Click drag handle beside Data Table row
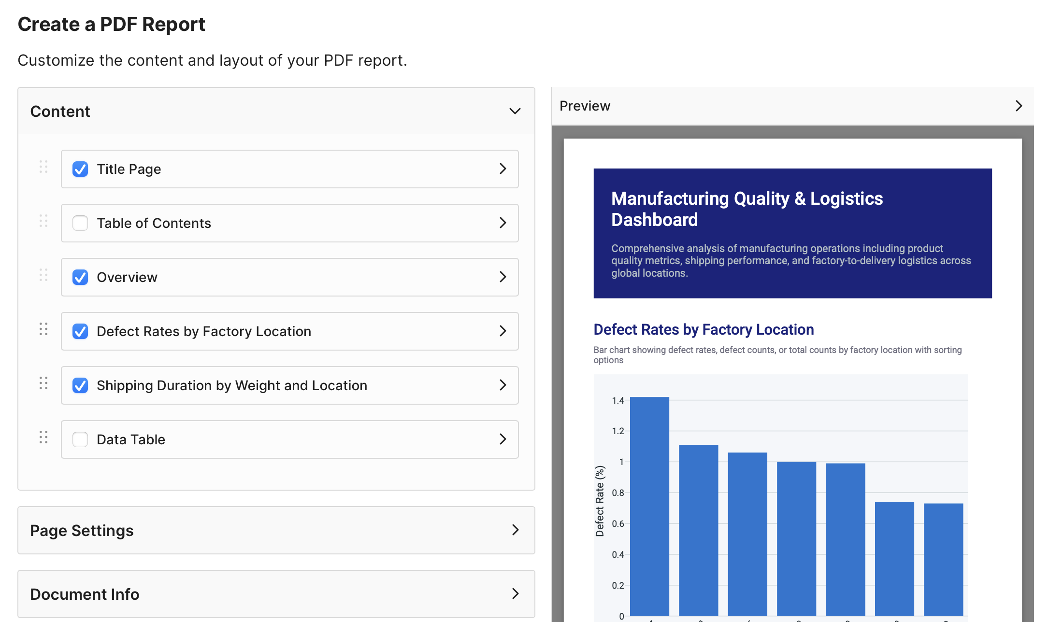Viewport: 1049px width, 622px height. coord(43,438)
